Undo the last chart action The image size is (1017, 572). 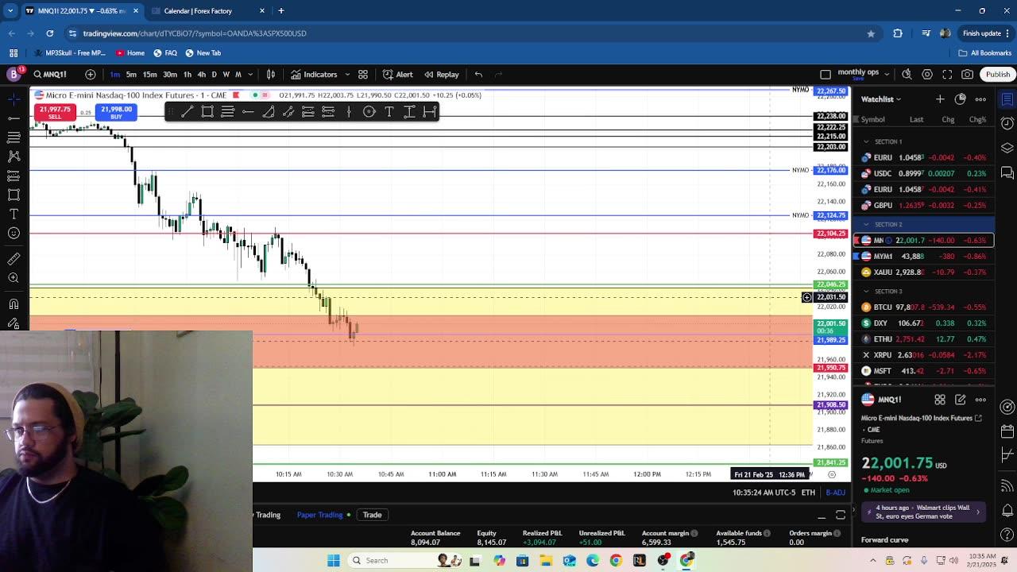pyautogui.click(x=478, y=75)
